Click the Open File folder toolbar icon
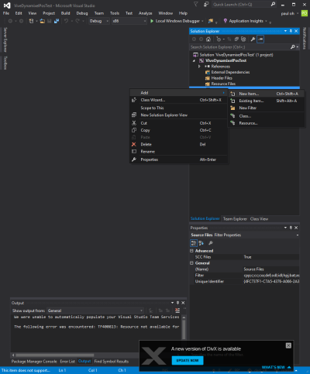Viewport: 310px width, 374px height. click(43, 21)
